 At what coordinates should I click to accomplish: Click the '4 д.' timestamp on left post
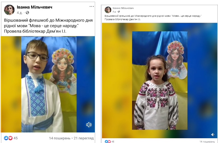(x=20, y=13)
